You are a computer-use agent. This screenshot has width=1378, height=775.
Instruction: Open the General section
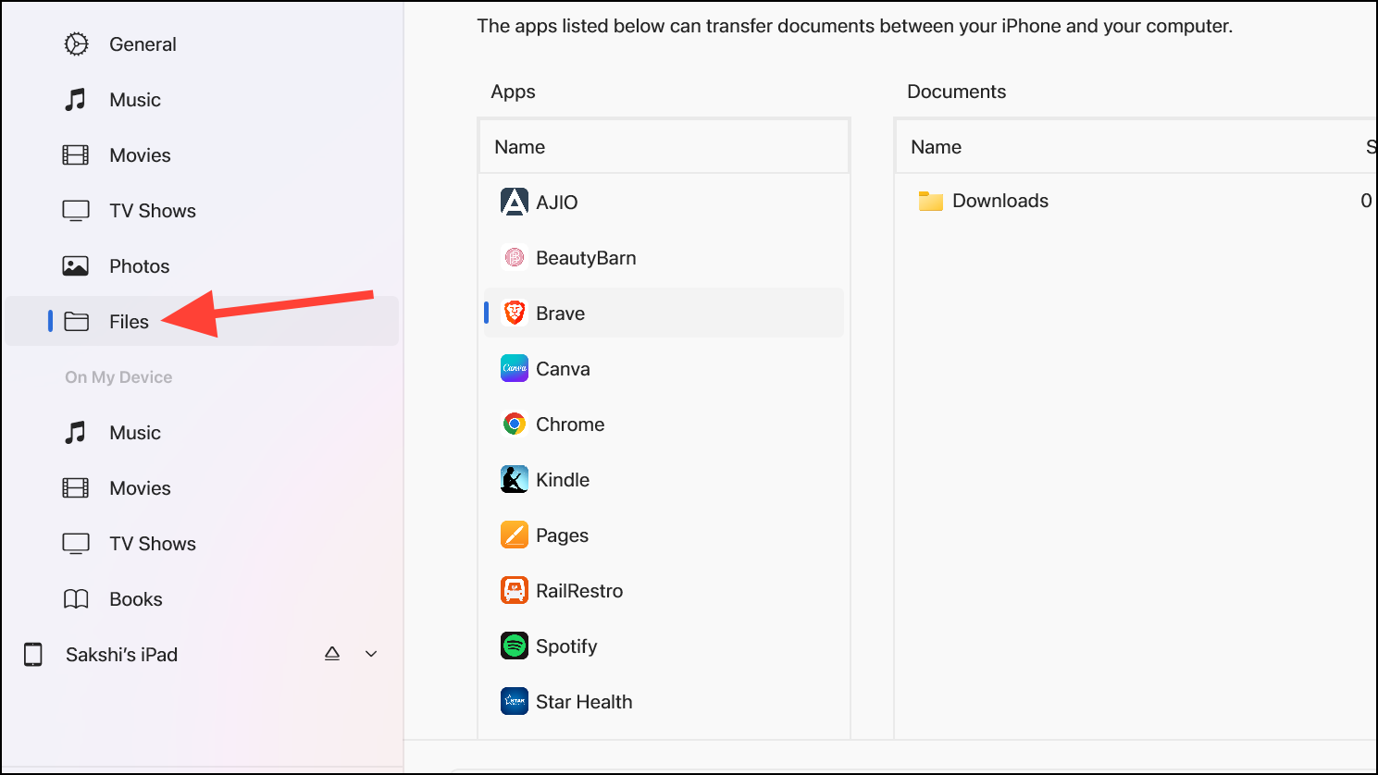coord(143,44)
